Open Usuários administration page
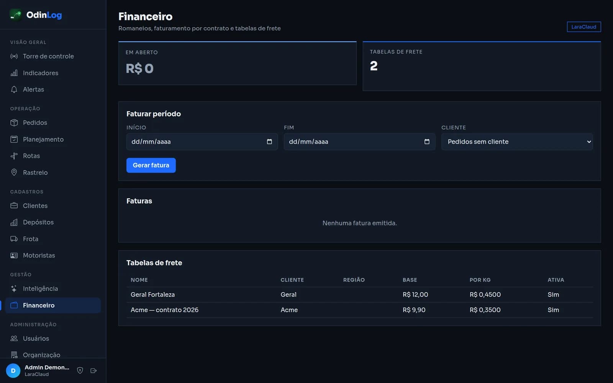Viewport: 613px width, 383px height. 53,339
